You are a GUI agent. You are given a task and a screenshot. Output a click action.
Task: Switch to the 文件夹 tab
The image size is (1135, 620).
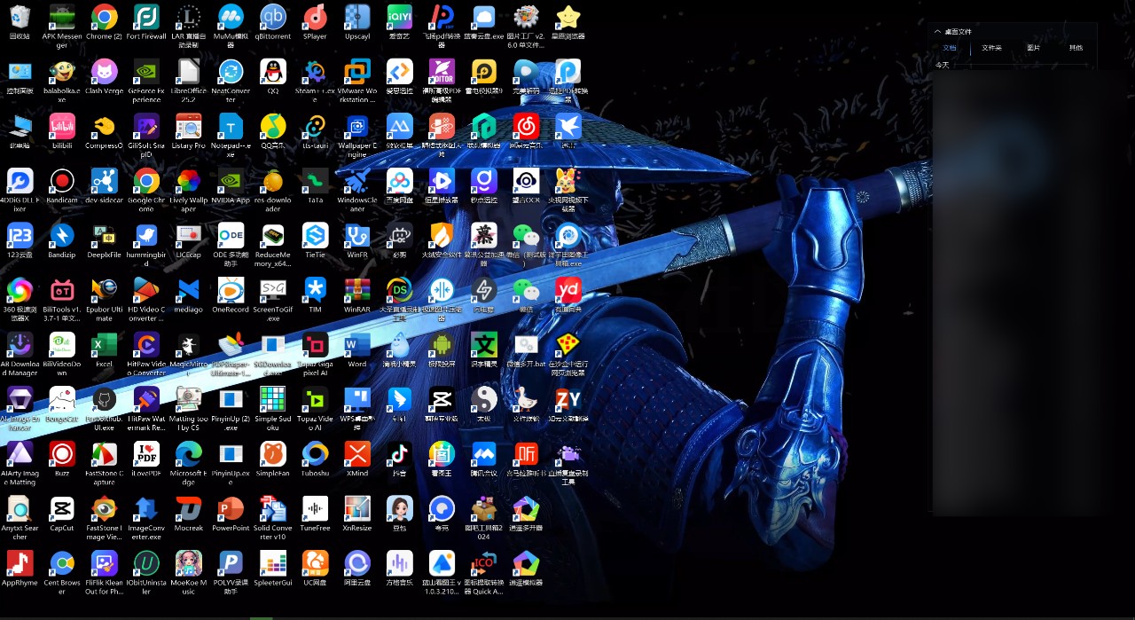(x=991, y=48)
